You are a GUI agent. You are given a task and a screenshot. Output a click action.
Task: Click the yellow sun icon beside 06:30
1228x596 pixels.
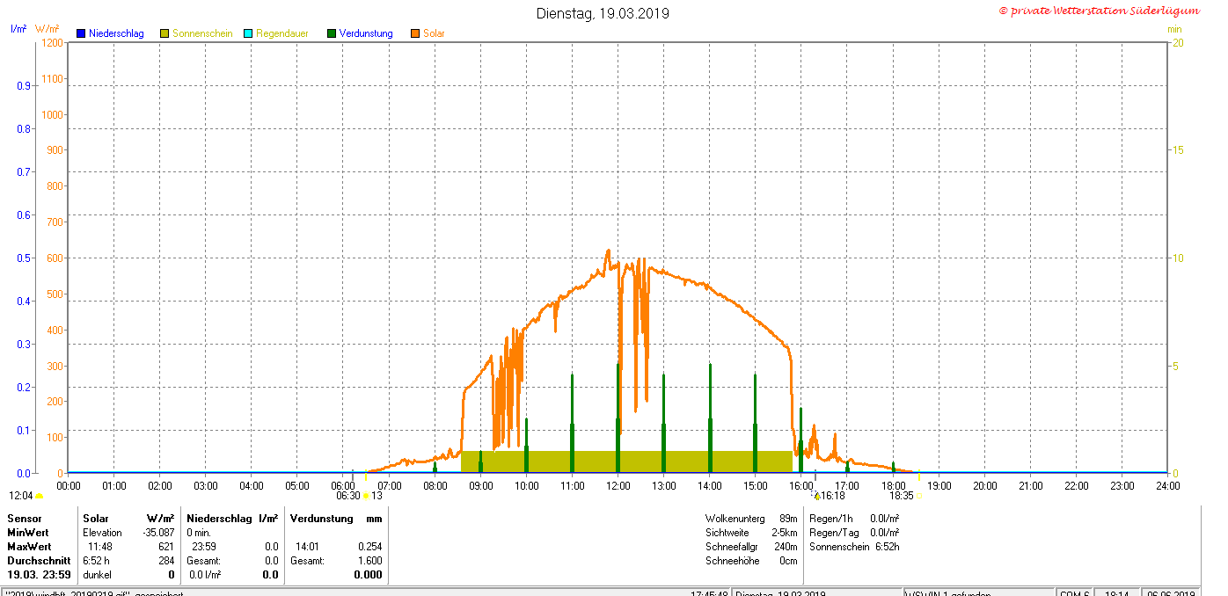click(x=366, y=496)
